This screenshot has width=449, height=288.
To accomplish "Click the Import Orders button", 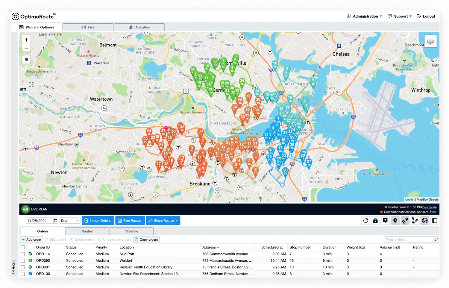I will [x=98, y=221].
